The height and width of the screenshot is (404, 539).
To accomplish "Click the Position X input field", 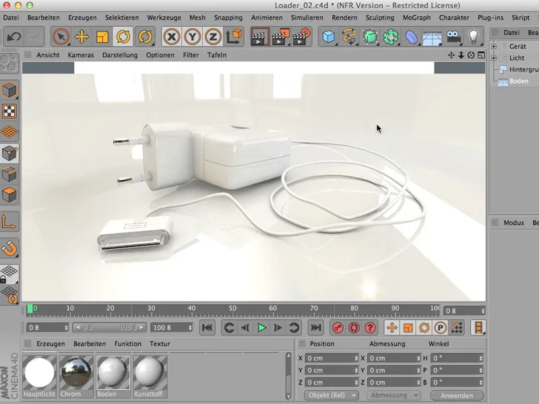I will pos(331,358).
